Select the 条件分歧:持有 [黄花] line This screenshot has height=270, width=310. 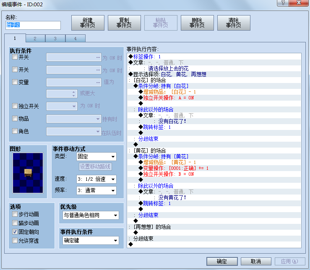214,156
